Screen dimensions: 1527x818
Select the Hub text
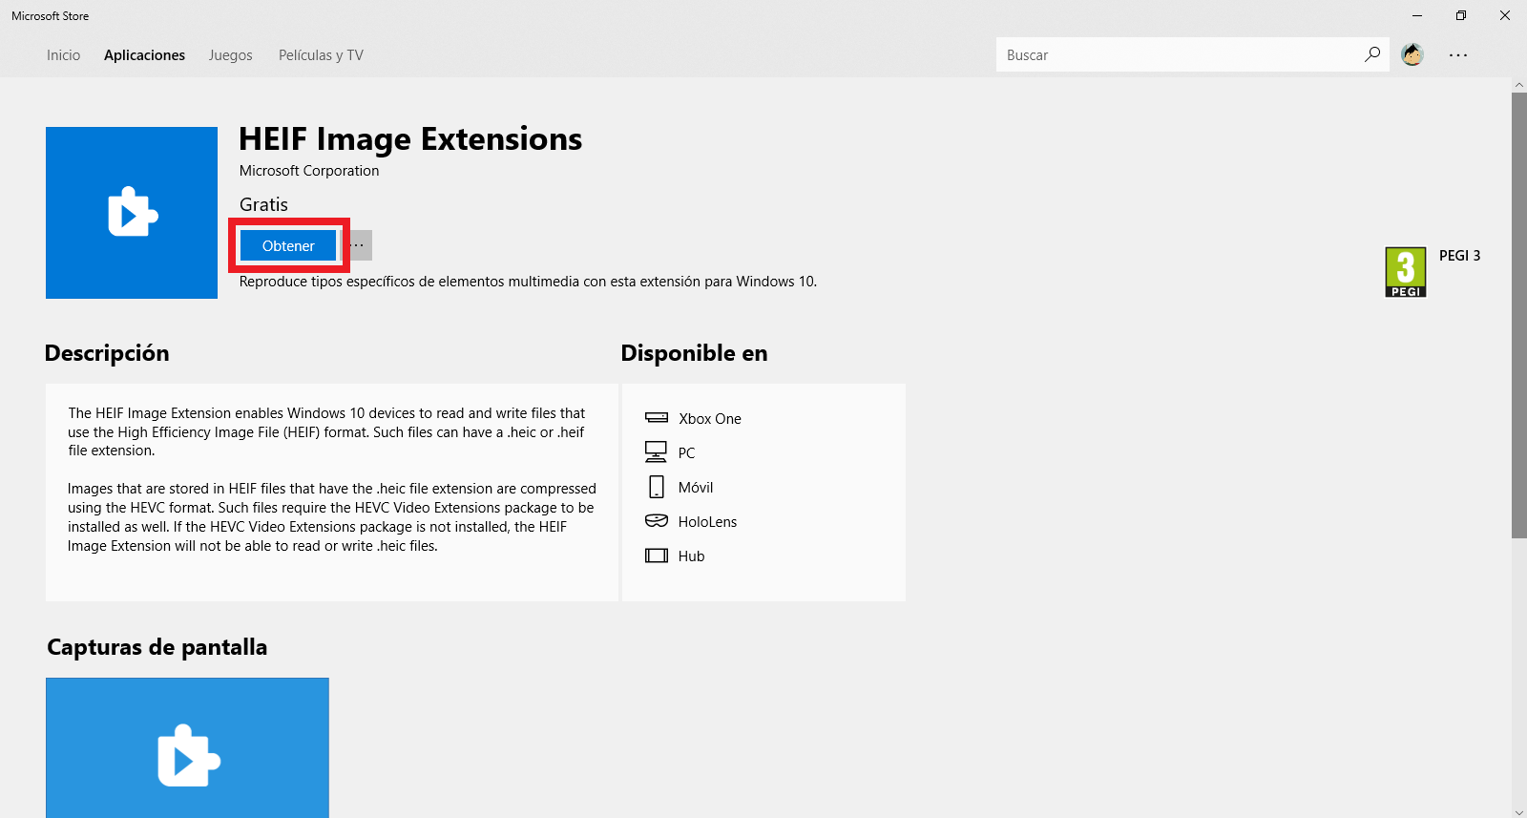692,556
